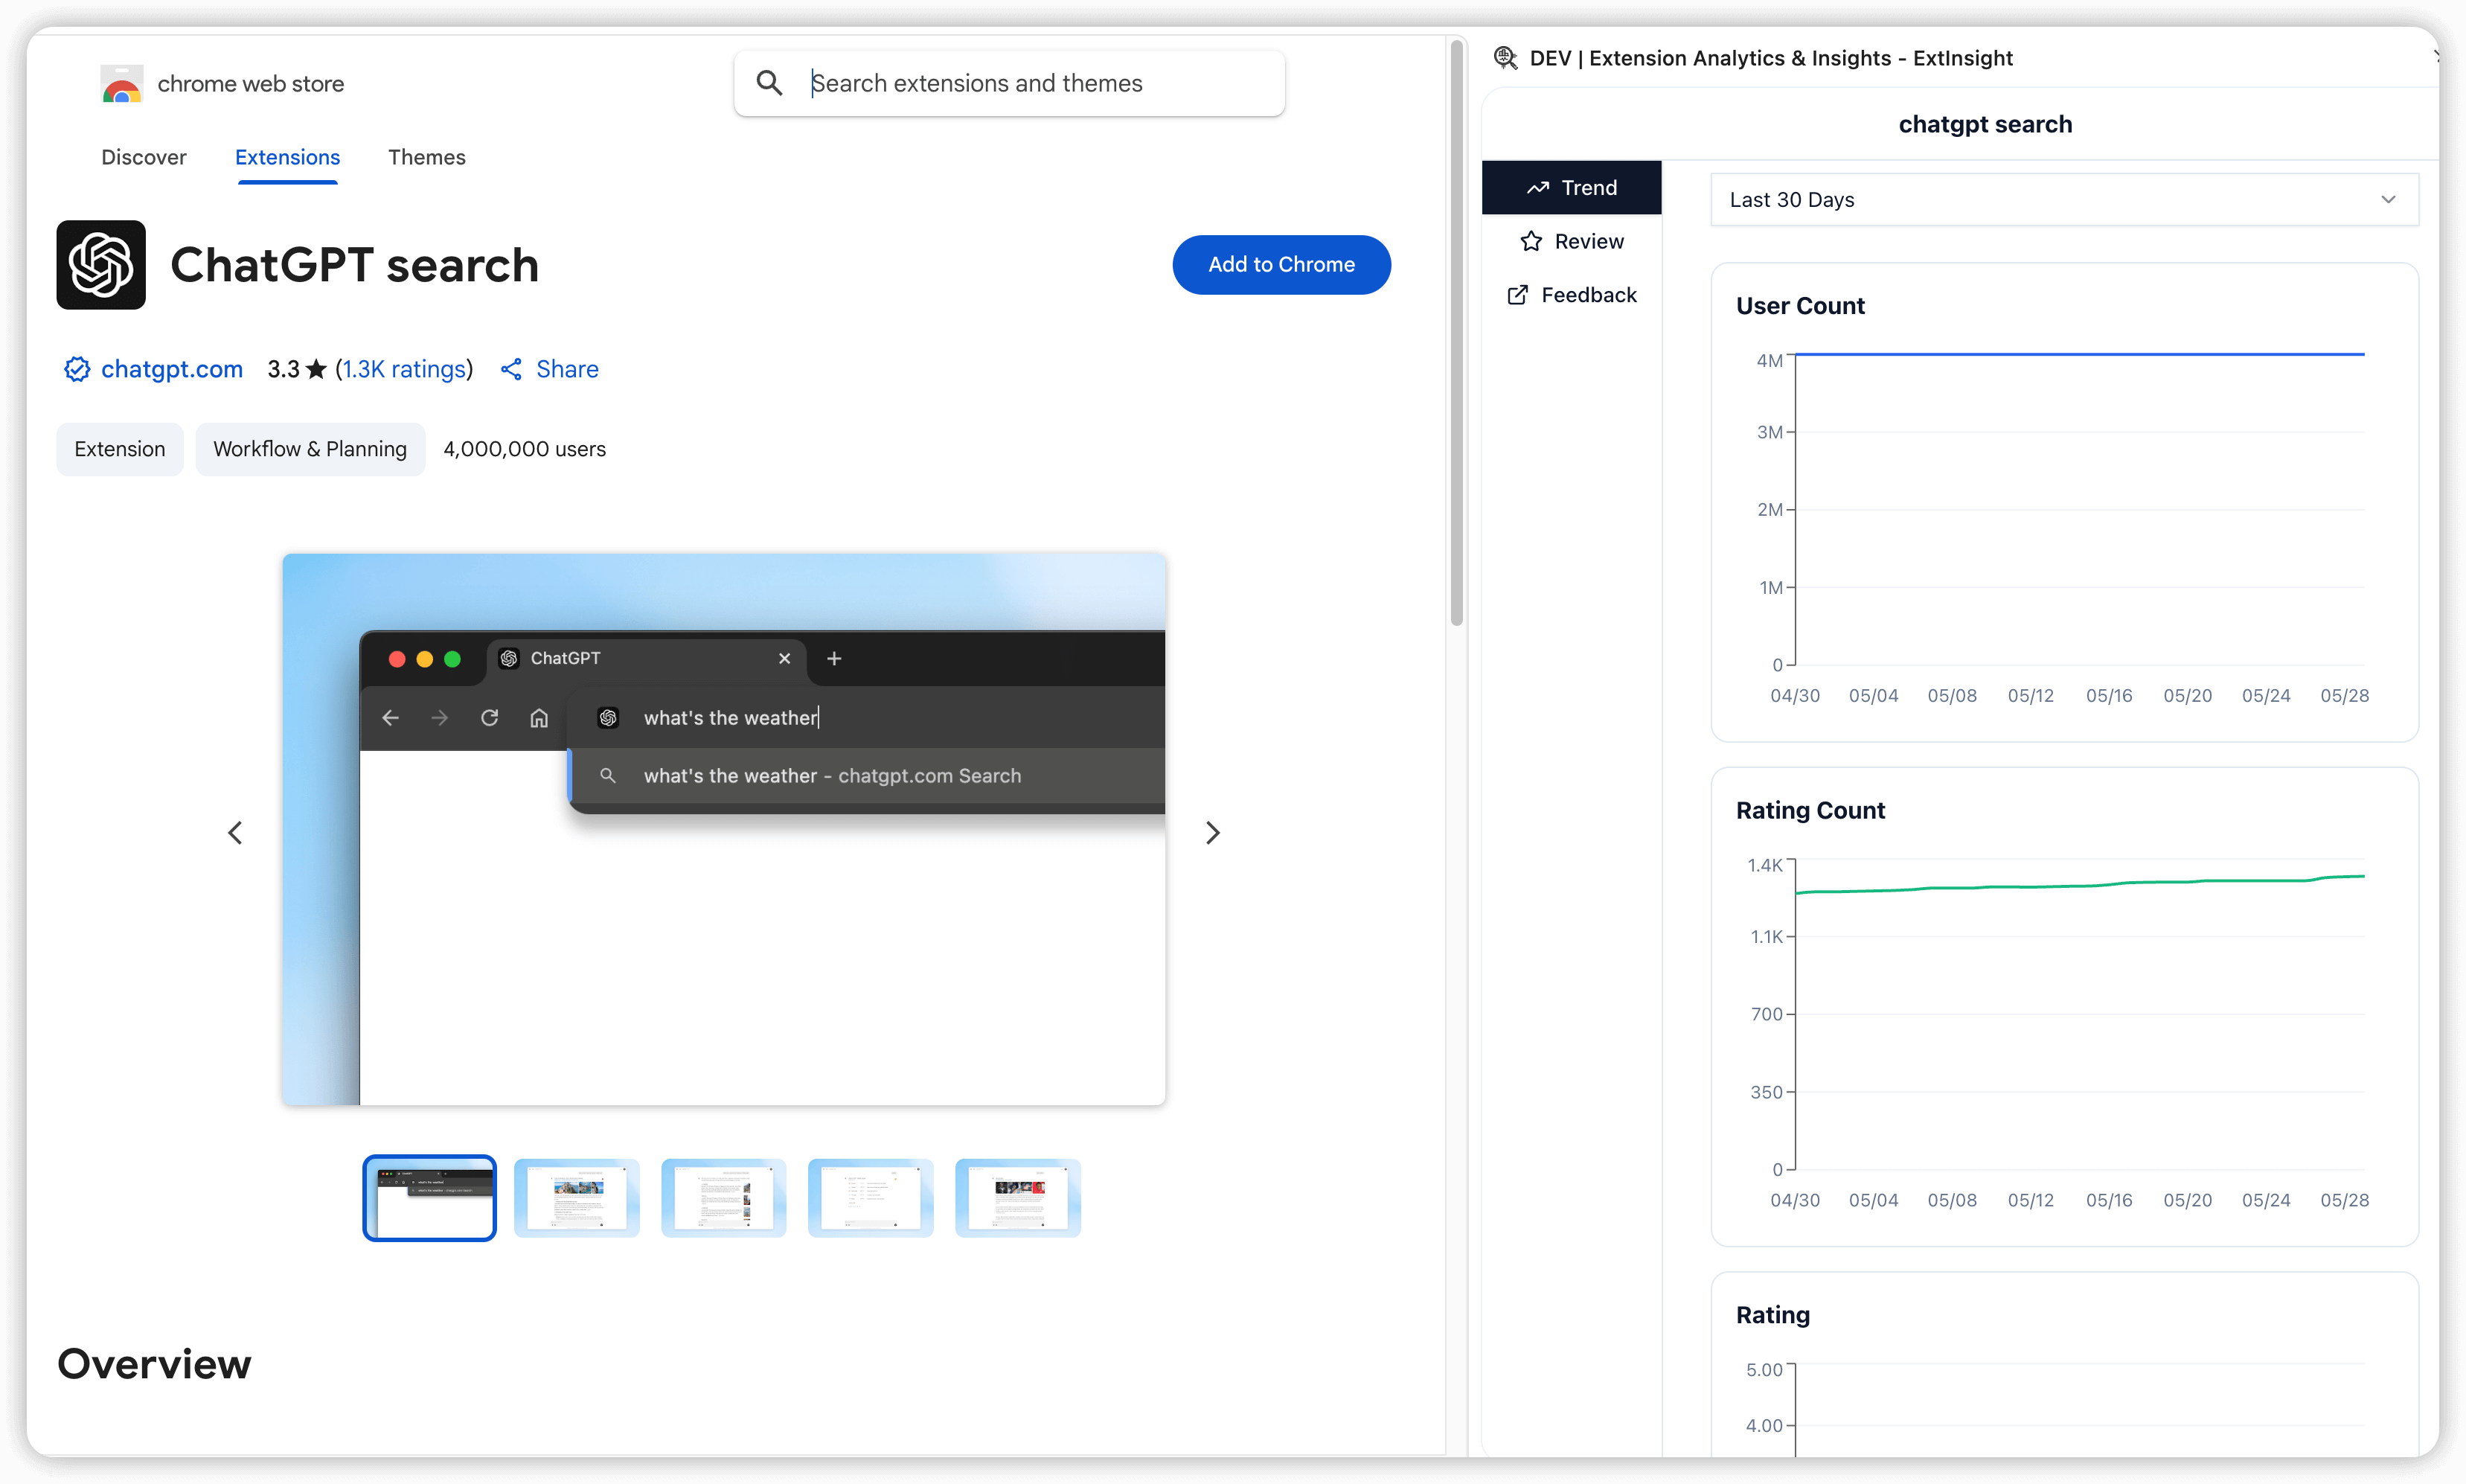
Task: Show next screenshot with right chevron
Action: 1212,832
